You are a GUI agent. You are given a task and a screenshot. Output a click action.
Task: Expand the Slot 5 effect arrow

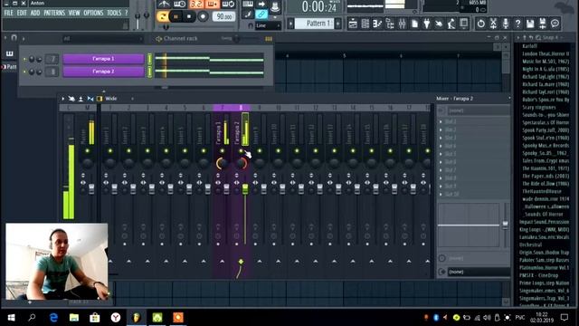[x=441, y=154]
